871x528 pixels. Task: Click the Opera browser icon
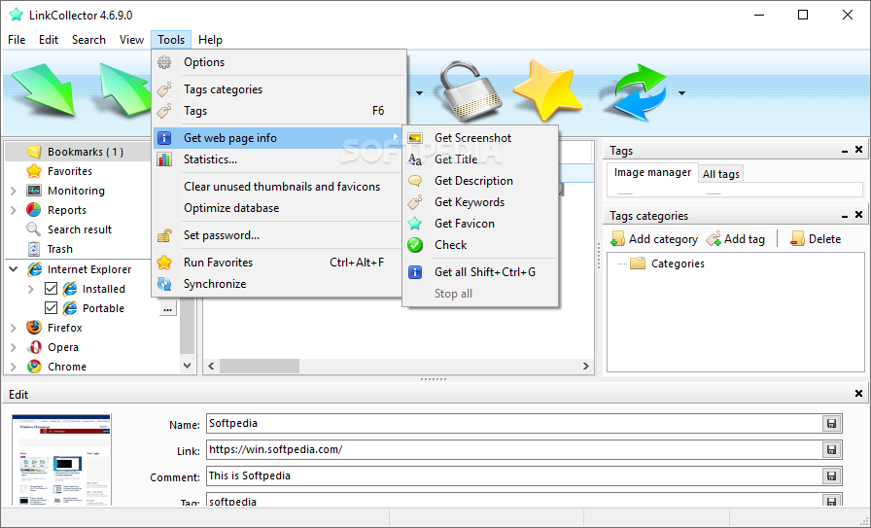coord(34,347)
